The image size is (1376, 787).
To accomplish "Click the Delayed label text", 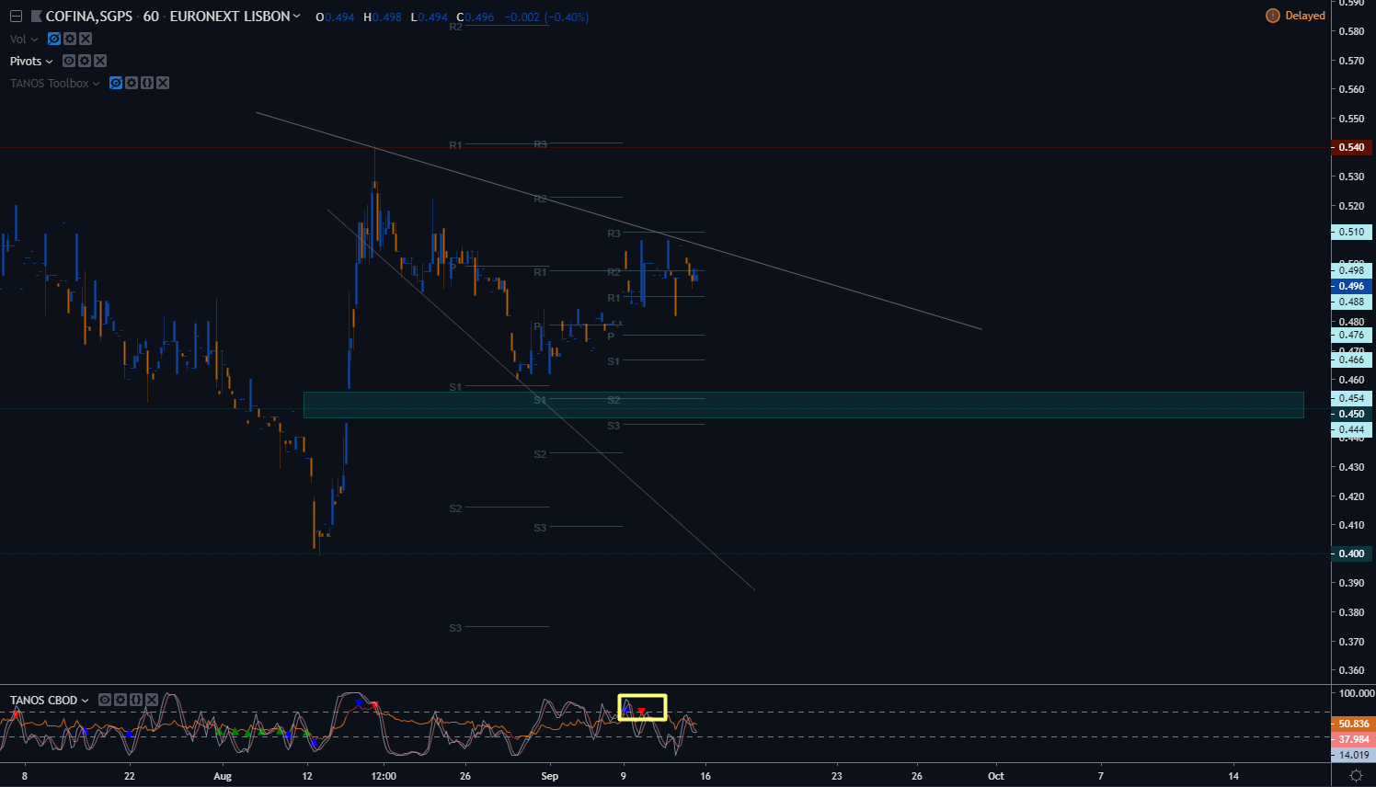I will (x=1305, y=16).
